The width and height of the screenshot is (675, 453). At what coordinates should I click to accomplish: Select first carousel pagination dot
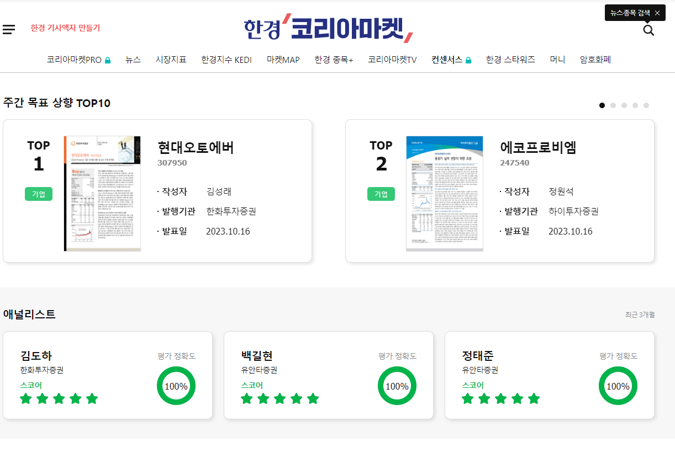(x=602, y=105)
